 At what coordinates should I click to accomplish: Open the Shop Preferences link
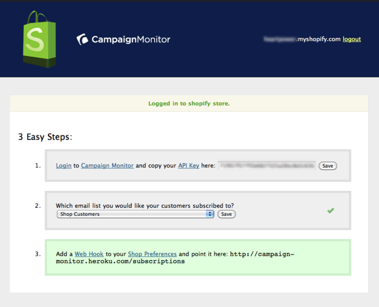click(x=152, y=254)
